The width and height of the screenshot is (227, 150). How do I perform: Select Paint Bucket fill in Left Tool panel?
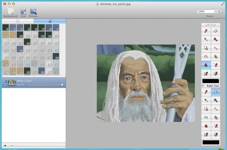click(x=206, y=65)
